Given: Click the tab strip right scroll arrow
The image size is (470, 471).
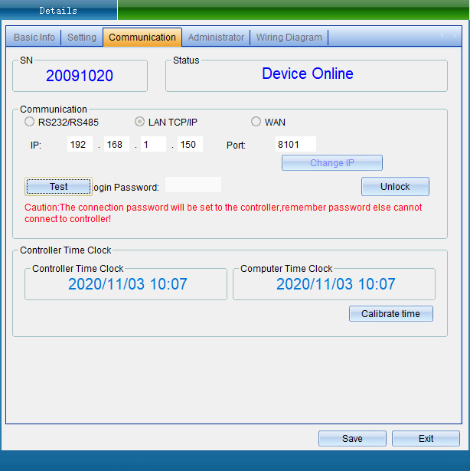Looking at the screenshot, I should [x=455, y=36].
